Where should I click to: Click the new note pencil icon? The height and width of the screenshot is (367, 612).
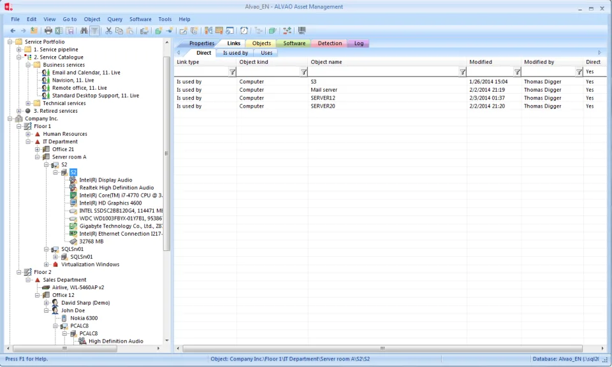(x=183, y=31)
